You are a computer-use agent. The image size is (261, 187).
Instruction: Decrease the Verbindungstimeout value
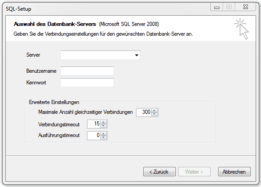tap(104, 126)
